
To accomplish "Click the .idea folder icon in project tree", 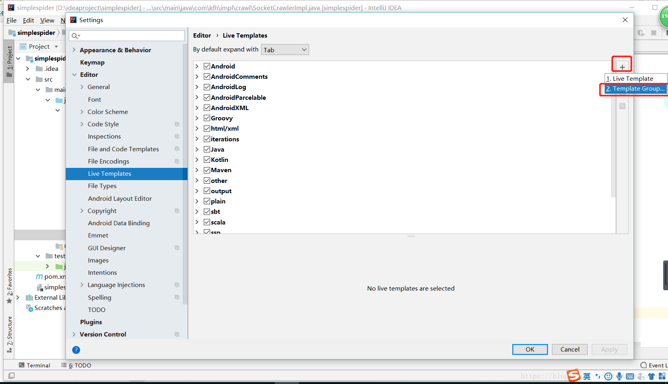I will click(x=39, y=68).
